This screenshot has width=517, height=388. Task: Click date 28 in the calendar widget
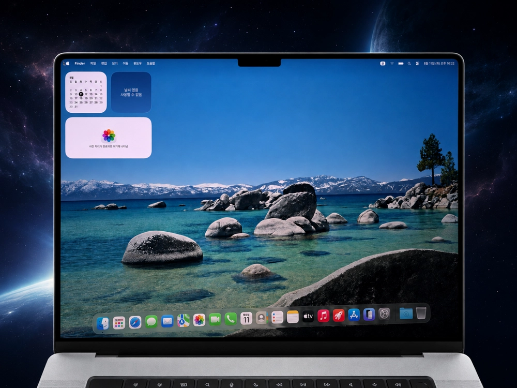[x=96, y=102]
